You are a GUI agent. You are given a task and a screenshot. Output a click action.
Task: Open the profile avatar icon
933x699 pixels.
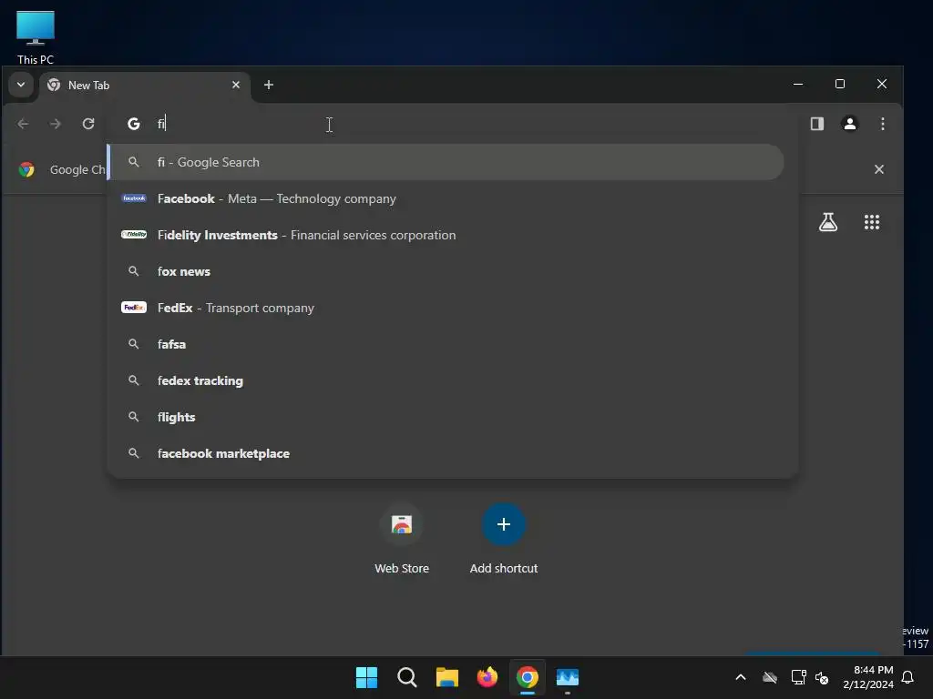850,124
